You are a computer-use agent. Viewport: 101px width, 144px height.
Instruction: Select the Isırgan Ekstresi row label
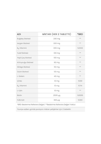tap(23, 43)
